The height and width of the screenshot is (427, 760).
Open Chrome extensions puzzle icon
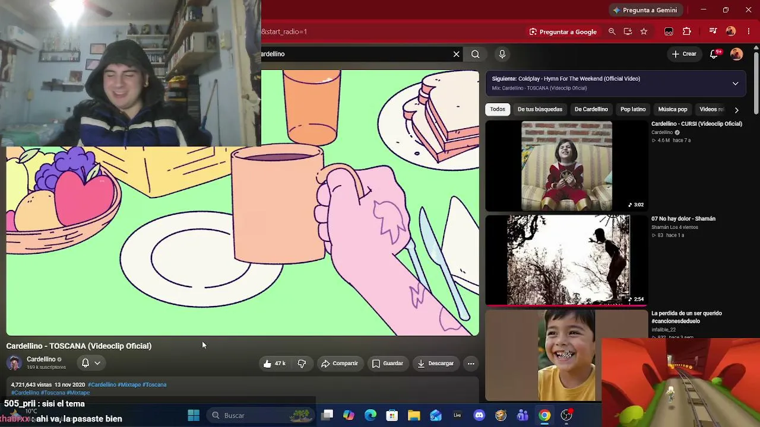pyautogui.click(x=687, y=31)
